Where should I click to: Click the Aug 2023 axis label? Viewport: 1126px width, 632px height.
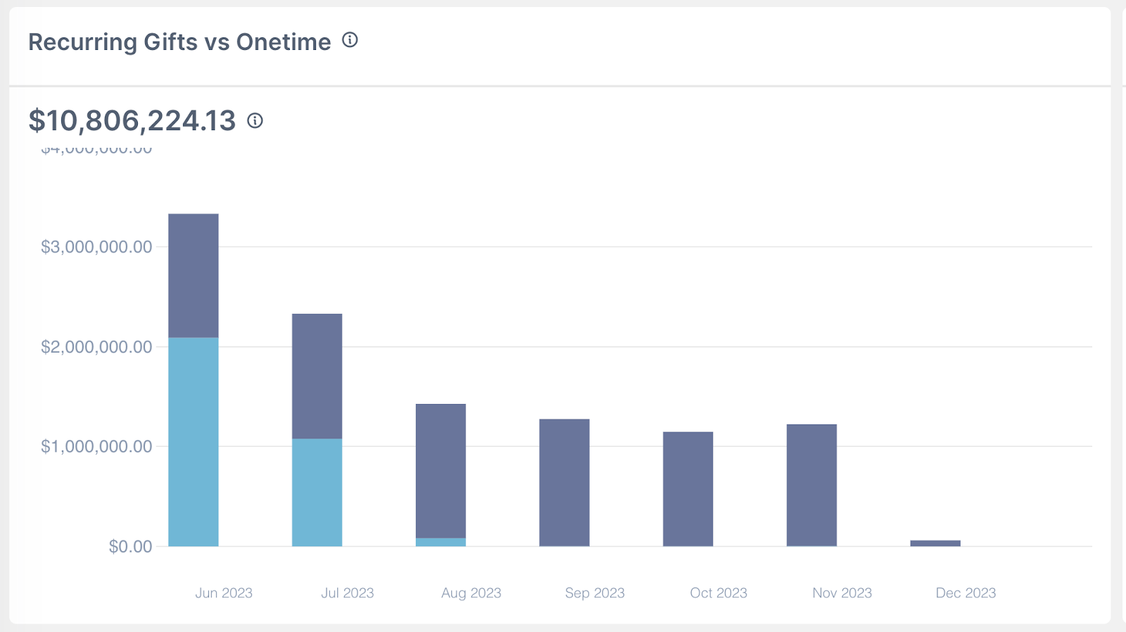tap(471, 593)
